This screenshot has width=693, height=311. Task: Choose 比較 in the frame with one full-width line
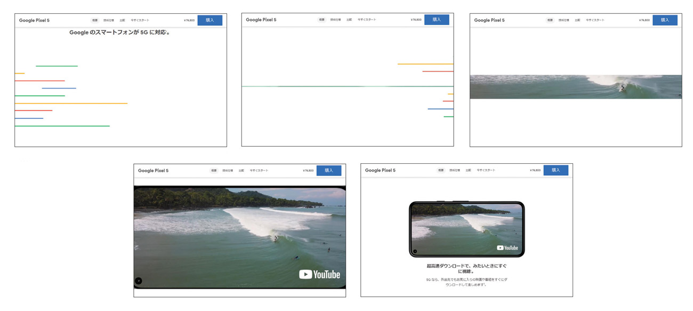pyautogui.click(x=349, y=20)
